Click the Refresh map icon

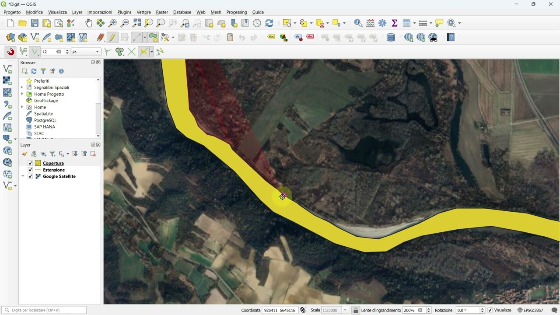pos(269,23)
